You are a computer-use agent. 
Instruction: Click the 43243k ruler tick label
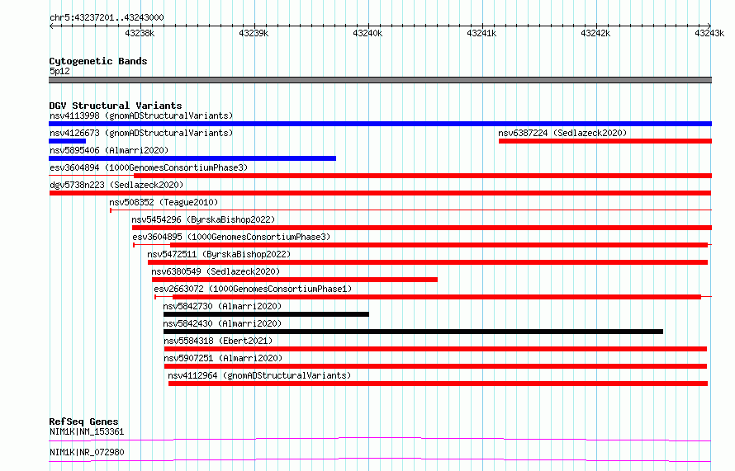coord(709,33)
